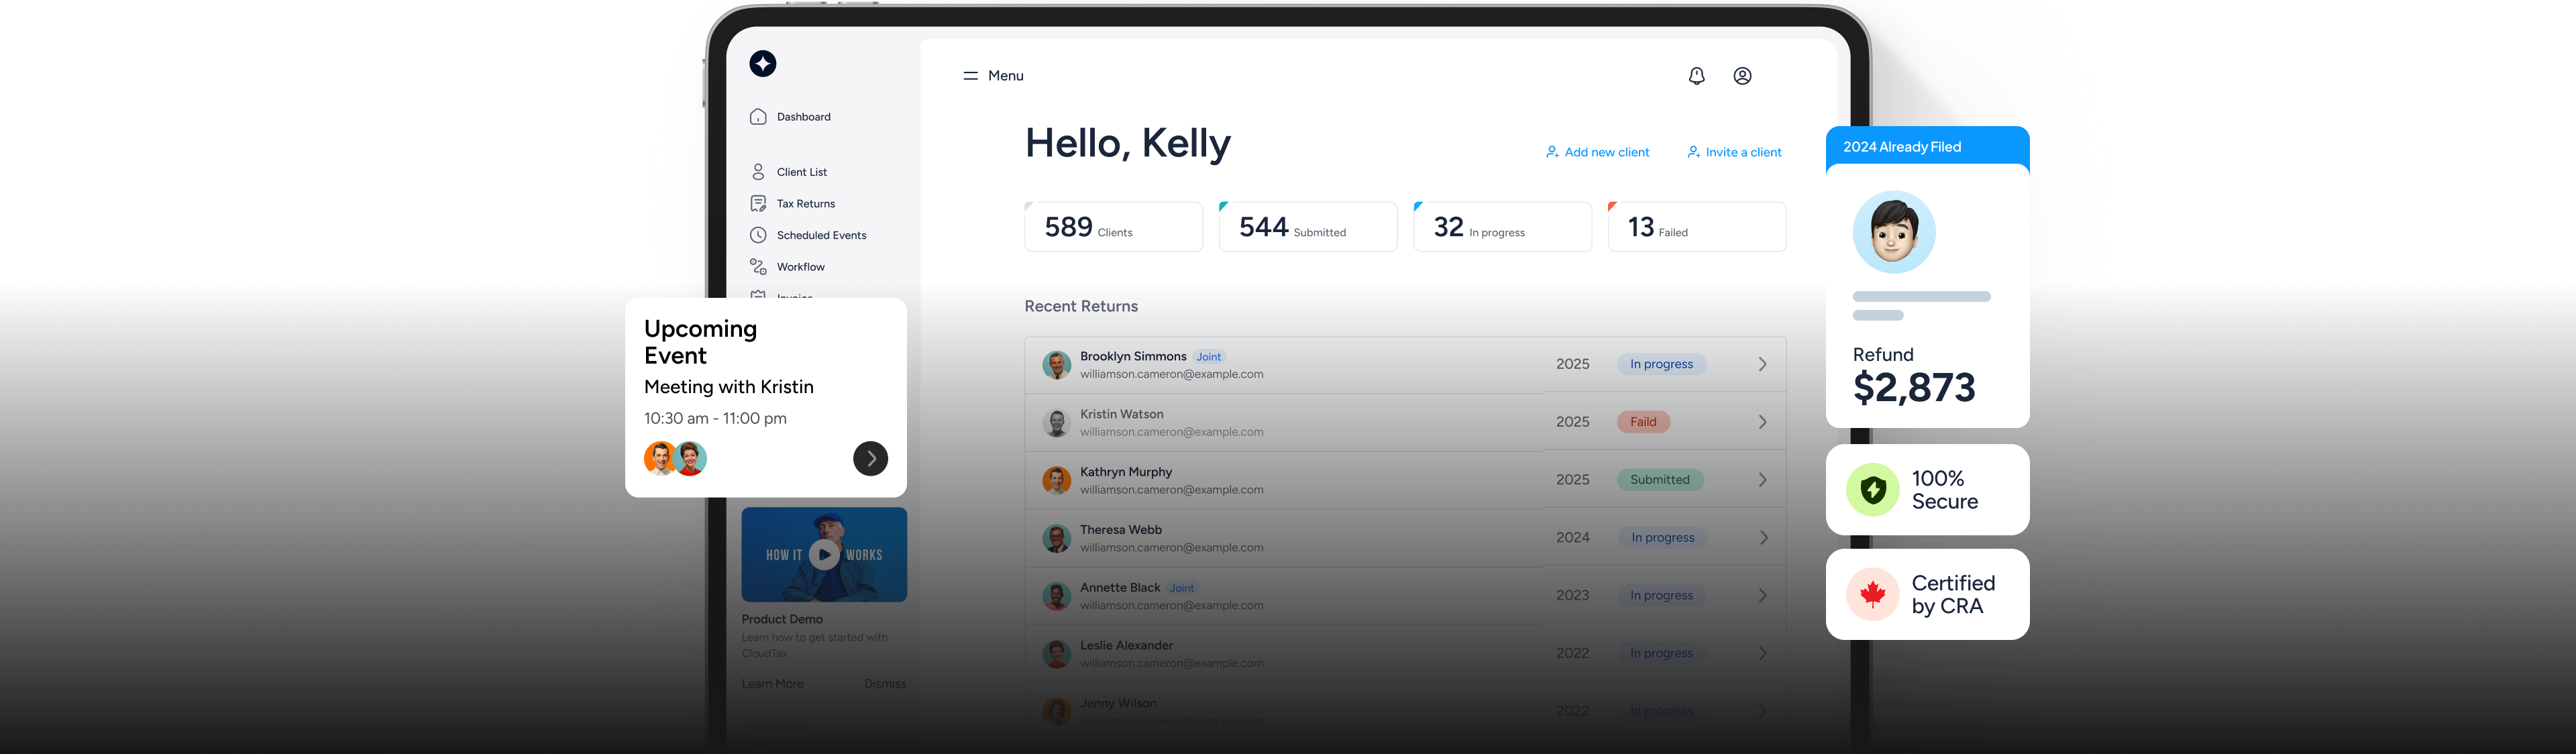This screenshot has width=2576, height=754.
Task: Click Certified by CRA label
Action: point(1953,595)
